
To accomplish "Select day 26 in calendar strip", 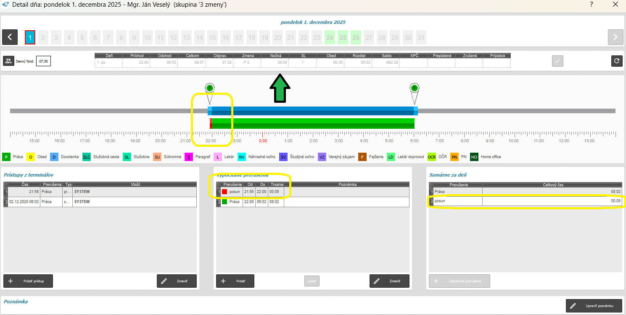I will click(356, 37).
